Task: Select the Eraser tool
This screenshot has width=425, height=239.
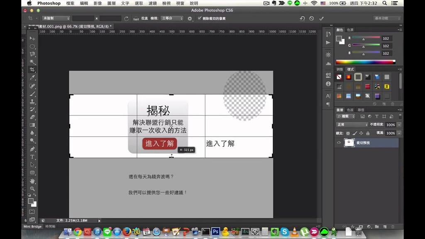Action: point(32,117)
